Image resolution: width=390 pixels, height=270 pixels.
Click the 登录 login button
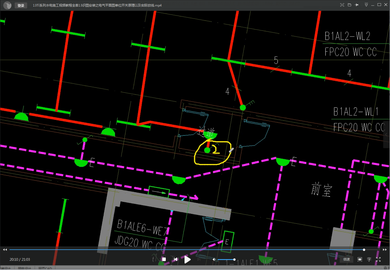[x=21, y=5]
